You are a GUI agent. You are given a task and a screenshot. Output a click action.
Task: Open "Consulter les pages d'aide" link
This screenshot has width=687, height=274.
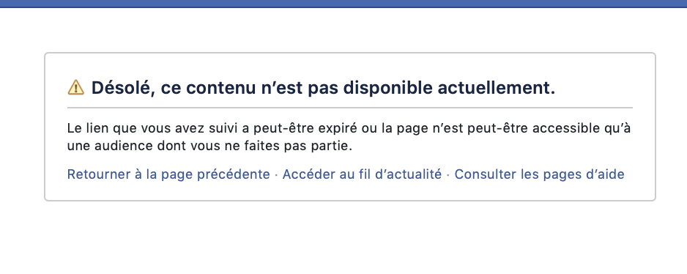click(539, 174)
